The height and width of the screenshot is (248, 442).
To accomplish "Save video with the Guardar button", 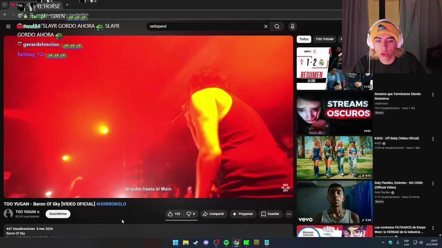I will click(x=270, y=214).
